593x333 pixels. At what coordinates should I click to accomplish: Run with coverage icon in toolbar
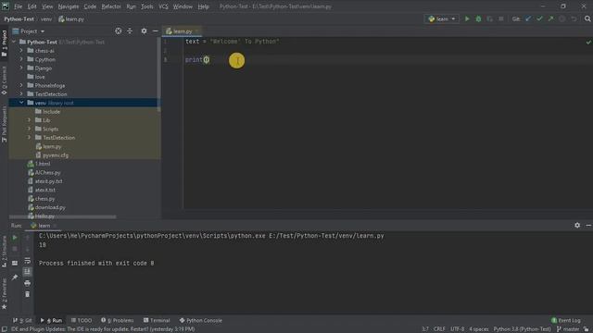490,18
